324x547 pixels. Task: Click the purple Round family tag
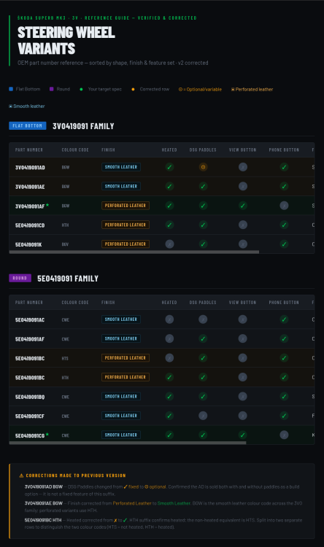[20, 278]
